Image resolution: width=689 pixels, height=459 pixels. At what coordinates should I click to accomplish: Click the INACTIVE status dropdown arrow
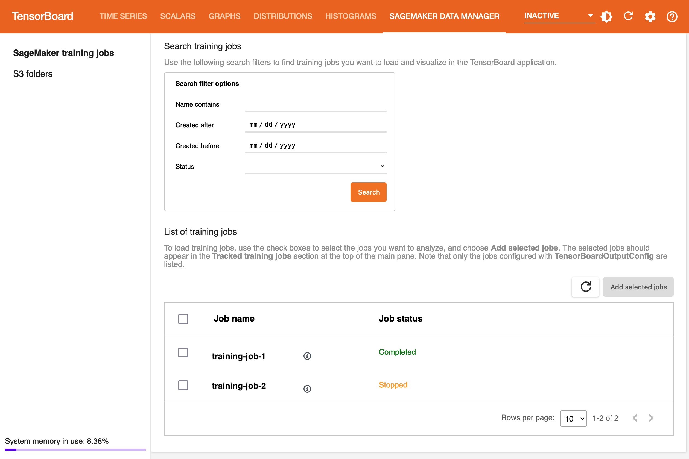pos(589,16)
